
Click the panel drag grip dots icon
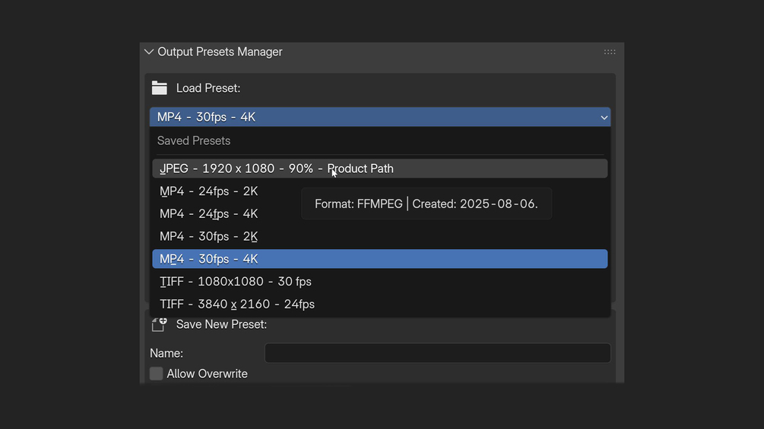(x=610, y=52)
